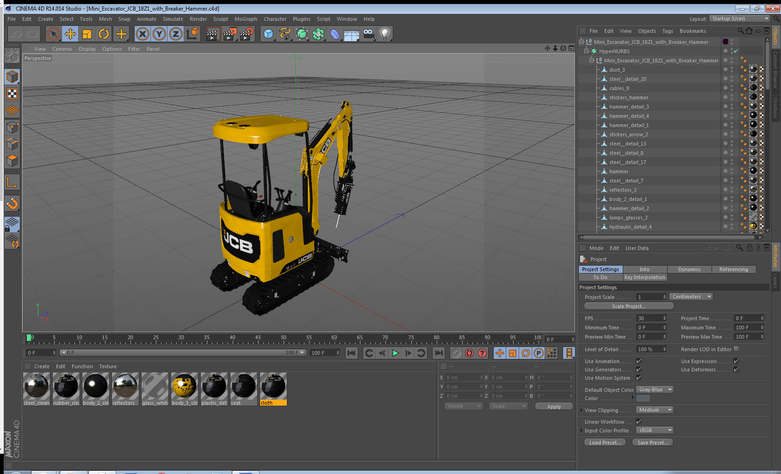
Task: Collapse the HyperNURBS tree node
Action: coord(587,51)
